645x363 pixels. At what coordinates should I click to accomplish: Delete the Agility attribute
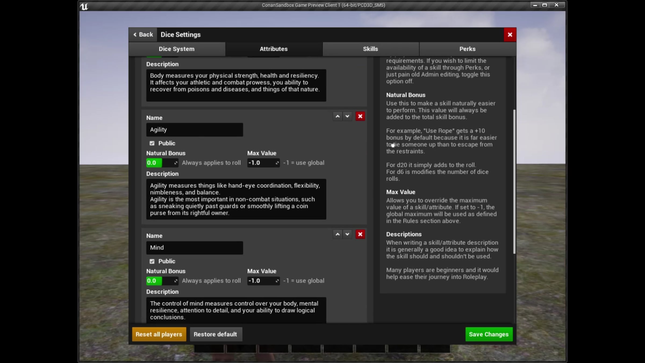[360, 116]
